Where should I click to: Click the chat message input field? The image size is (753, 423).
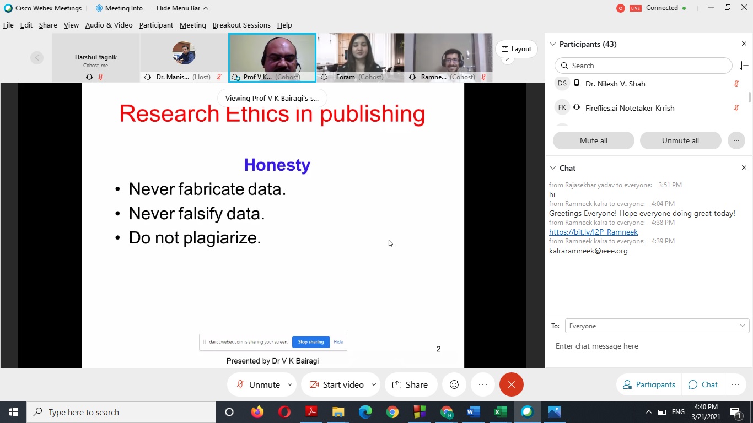pyautogui.click(x=650, y=346)
